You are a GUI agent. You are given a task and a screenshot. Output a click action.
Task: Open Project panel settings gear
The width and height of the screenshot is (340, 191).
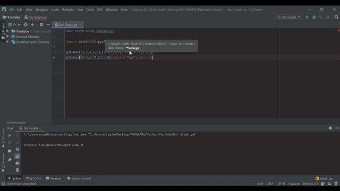pyautogui.click(x=41, y=24)
